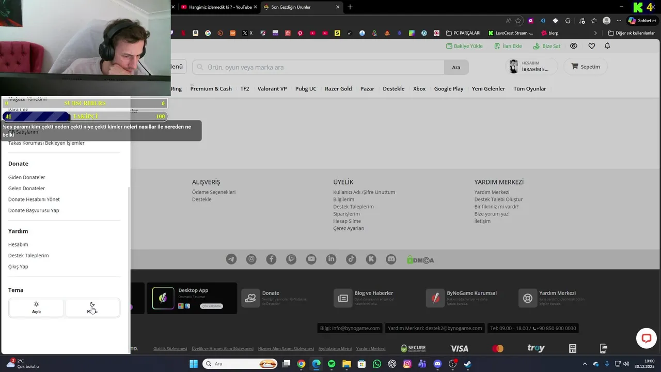661x372 pixels.
Task: Open the Çerez Ayarları footer link
Action: point(349,228)
